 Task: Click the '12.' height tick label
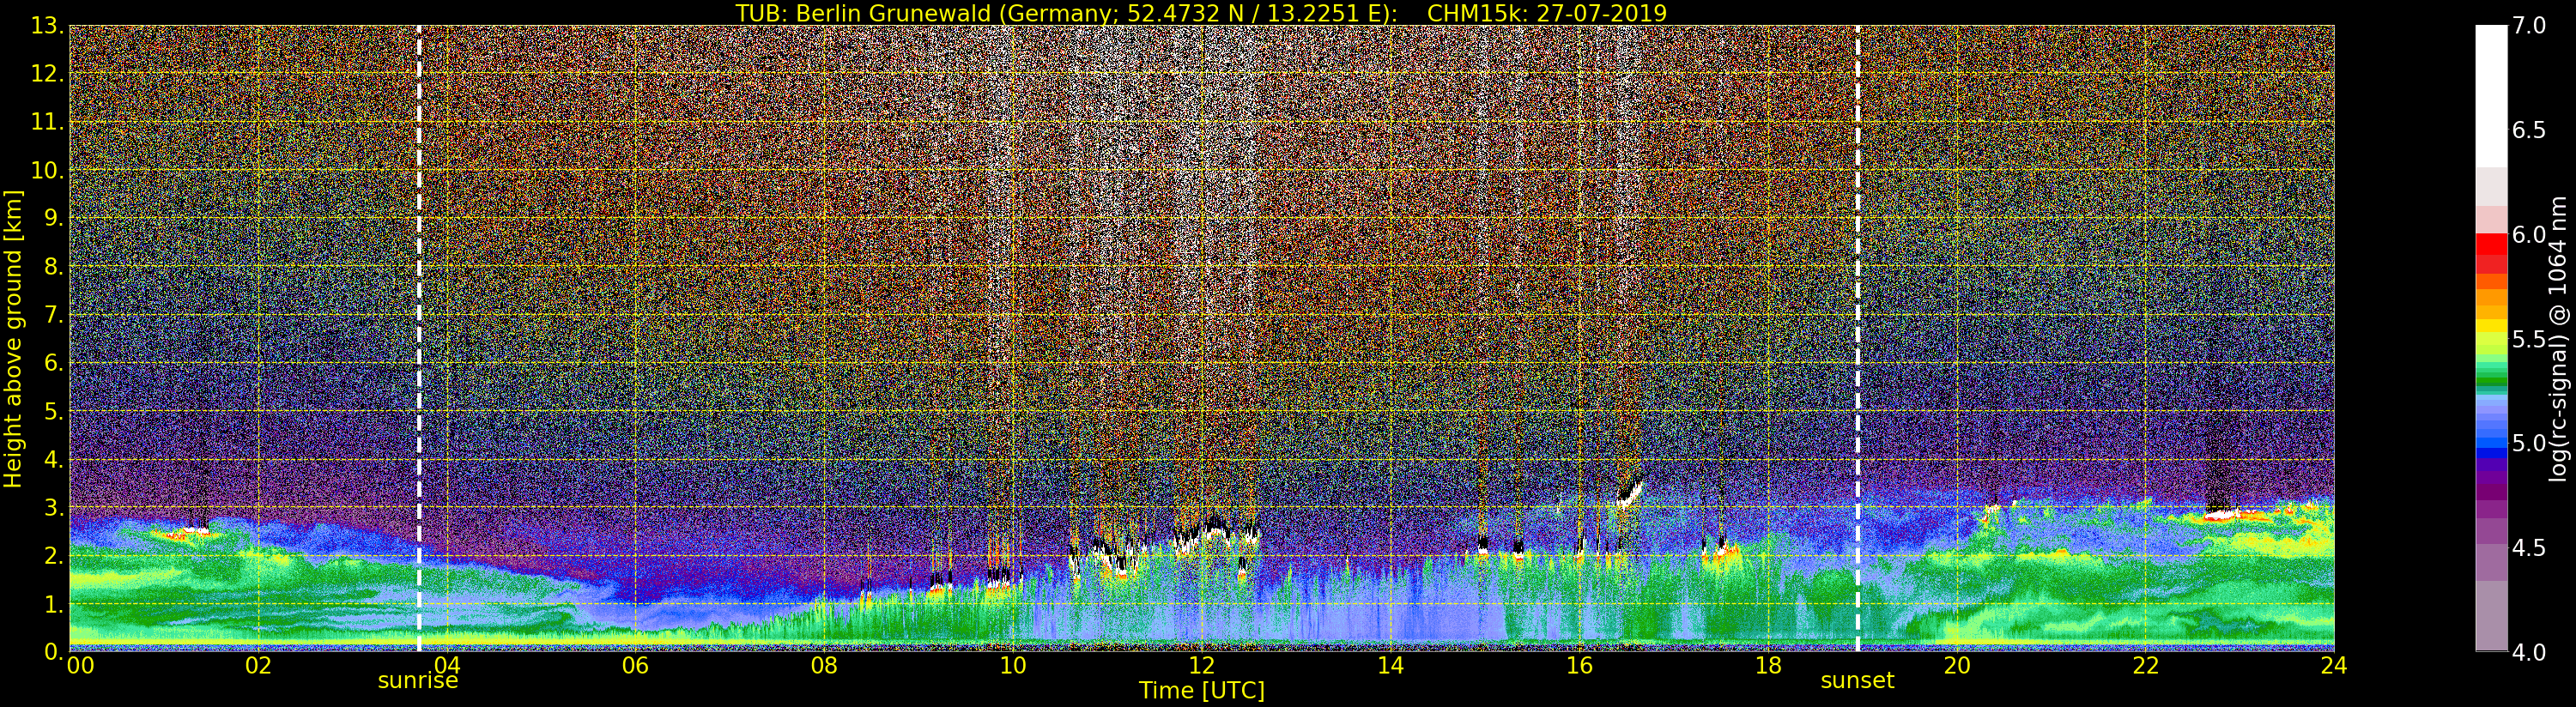pyautogui.click(x=47, y=74)
